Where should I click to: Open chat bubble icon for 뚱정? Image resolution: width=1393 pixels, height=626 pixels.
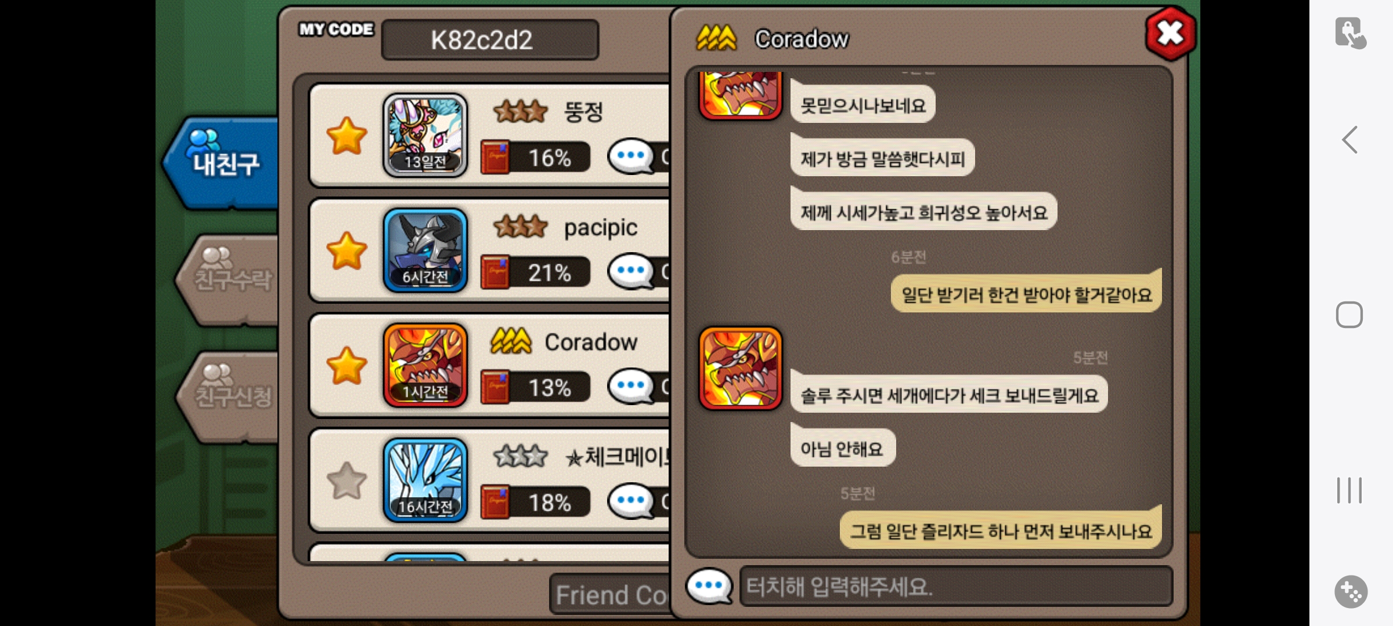[x=631, y=156]
